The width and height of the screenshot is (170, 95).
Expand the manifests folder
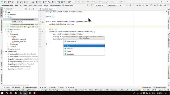[6, 15]
